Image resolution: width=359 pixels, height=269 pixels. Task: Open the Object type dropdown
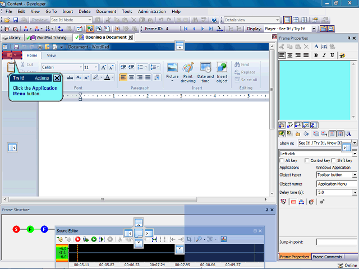point(355,175)
